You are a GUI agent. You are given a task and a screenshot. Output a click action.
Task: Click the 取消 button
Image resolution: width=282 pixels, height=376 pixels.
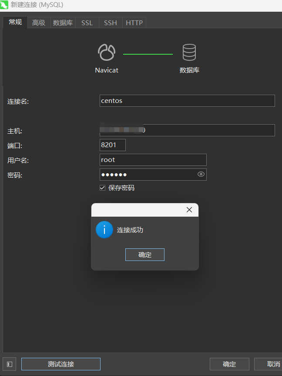(x=269, y=364)
